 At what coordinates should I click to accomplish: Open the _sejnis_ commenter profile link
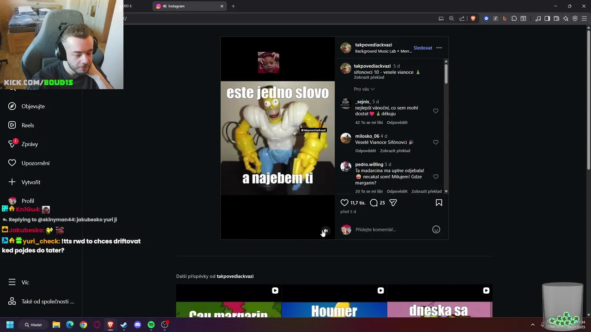(x=363, y=101)
